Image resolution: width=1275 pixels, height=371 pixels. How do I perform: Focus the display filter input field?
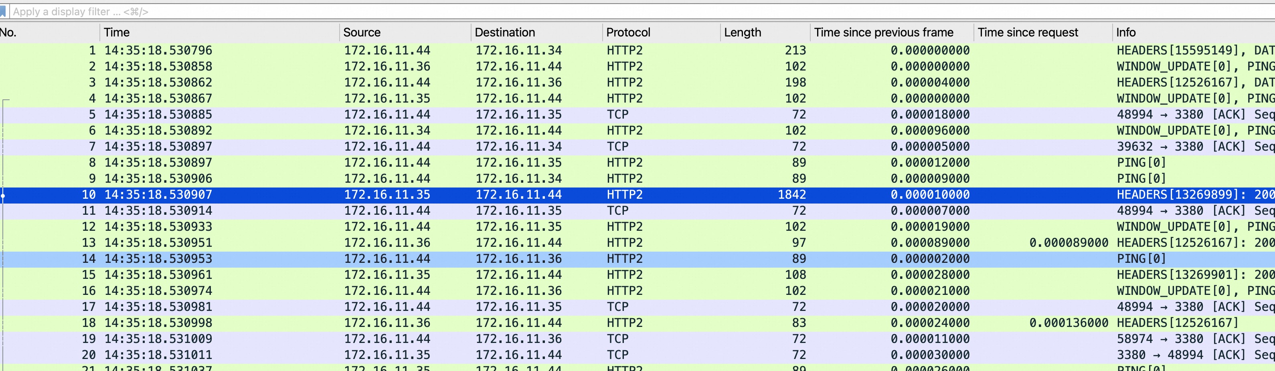click(x=594, y=11)
